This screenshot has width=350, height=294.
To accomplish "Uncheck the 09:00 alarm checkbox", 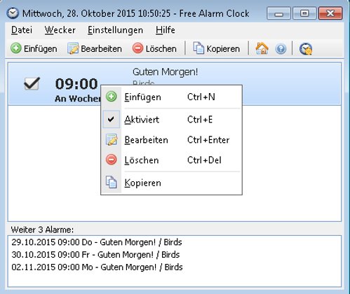I will tap(32, 83).
